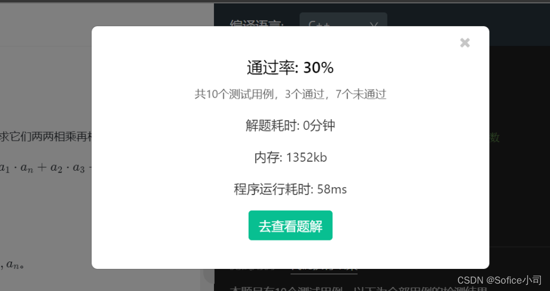Viewport: 550px width, 291px height.
Task: Click the rounded divider handle between panels
Action: [x=209, y=276]
